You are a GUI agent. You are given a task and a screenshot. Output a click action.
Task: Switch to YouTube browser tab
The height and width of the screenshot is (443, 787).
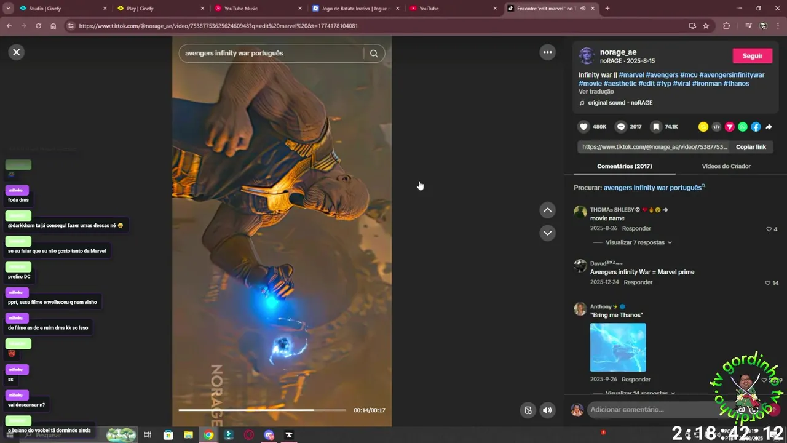[453, 9]
